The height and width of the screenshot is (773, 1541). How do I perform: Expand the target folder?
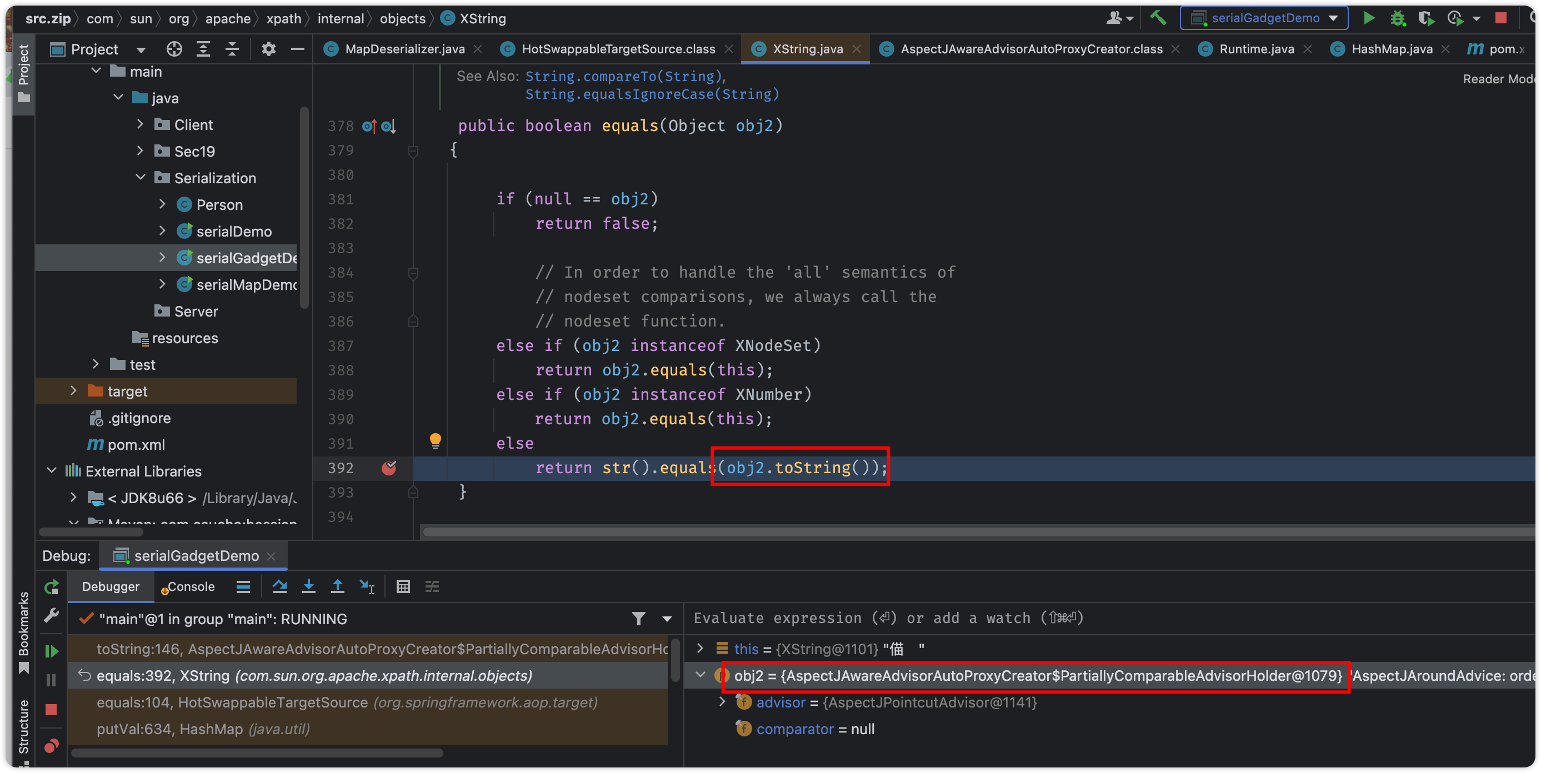(x=73, y=391)
